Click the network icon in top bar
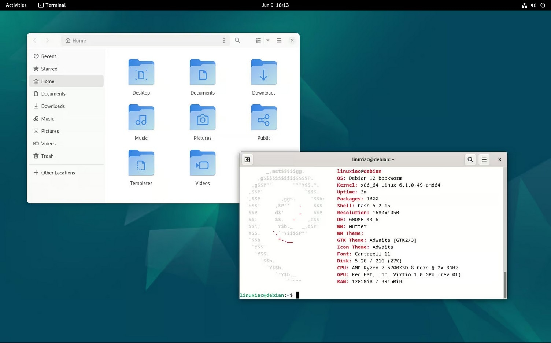The image size is (551, 343). [524, 5]
